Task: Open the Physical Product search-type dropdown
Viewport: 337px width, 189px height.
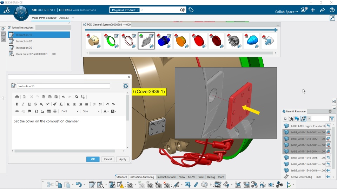Action: point(125,10)
